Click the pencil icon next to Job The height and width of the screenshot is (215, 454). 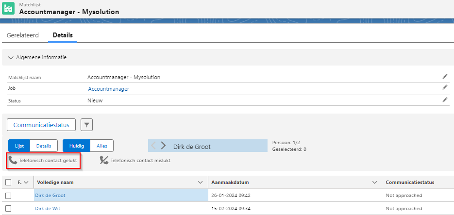(x=444, y=87)
